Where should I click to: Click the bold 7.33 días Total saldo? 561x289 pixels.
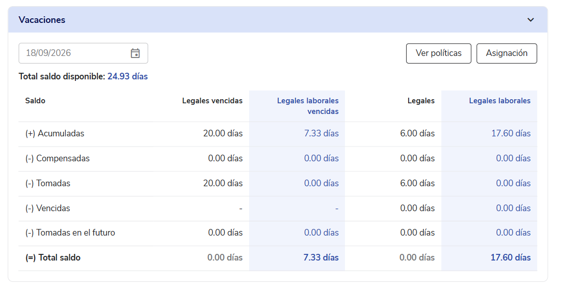(x=321, y=257)
